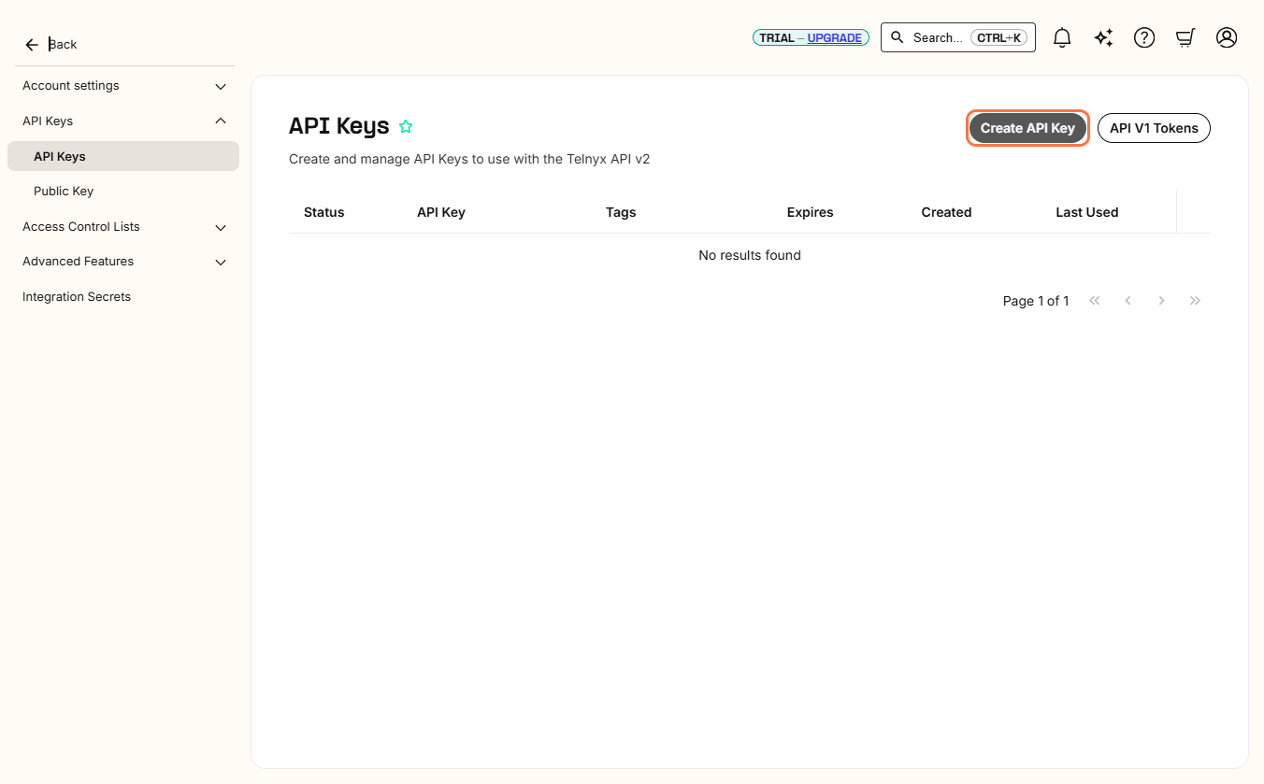Click the TRIAL badge label
The height and width of the screenshot is (784, 1264).
click(776, 38)
